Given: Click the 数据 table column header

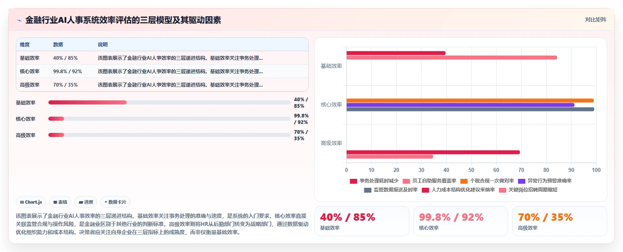Looking at the screenshot, I should (x=58, y=45).
